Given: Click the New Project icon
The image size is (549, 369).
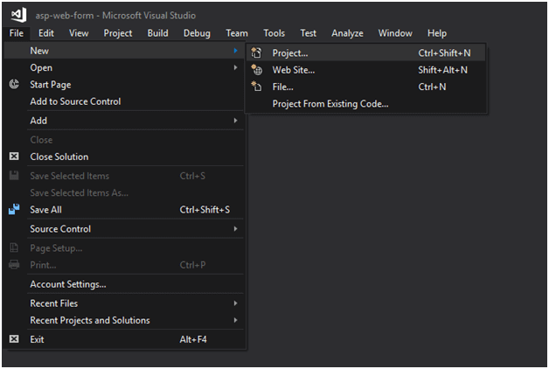Looking at the screenshot, I should [x=256, y=53].
